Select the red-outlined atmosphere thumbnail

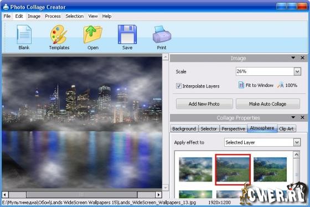[233, 169]
